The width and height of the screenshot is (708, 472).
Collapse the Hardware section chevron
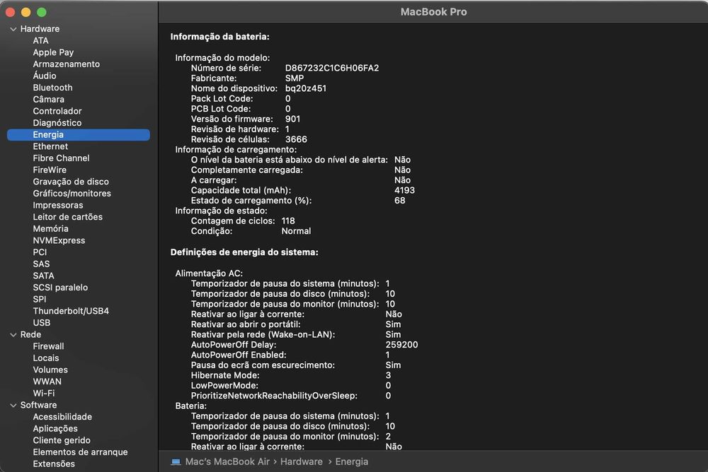pos(13,29)
